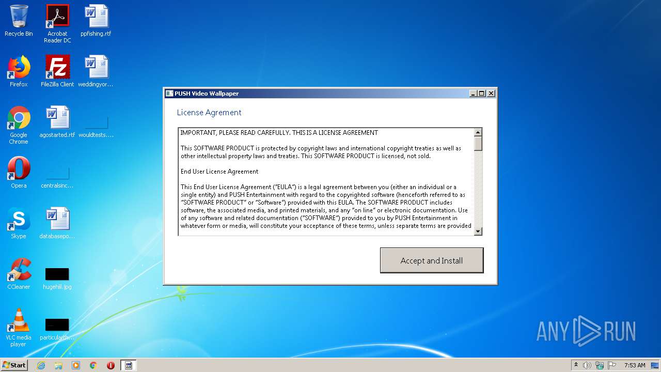Open the Windows Start menu
Image resolution: width=661 pixels, height=372 pixels.
click(14, 365)
